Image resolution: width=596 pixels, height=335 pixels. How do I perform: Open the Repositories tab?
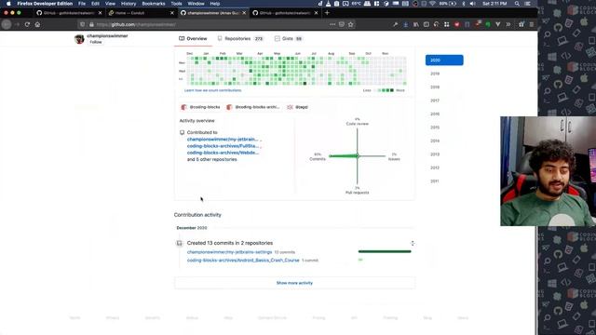(241, 39)
